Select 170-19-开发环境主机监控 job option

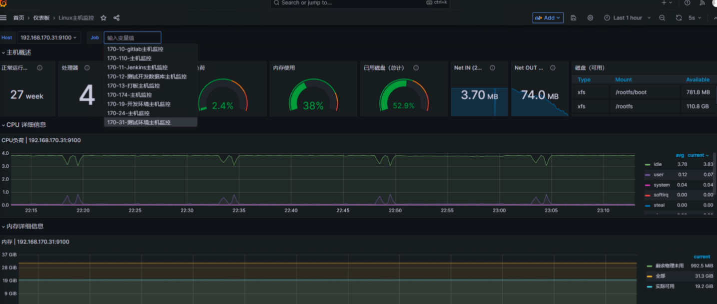150,104
